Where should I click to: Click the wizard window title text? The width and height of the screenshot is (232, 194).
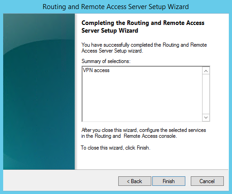[116, 7]
